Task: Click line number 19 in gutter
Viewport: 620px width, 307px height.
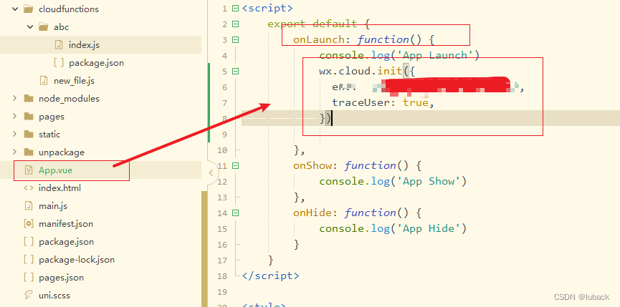Action: (x=223, y=291)
